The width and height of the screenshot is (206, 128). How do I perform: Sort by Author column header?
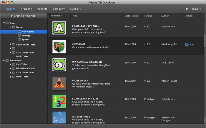(x=165, y=16)
